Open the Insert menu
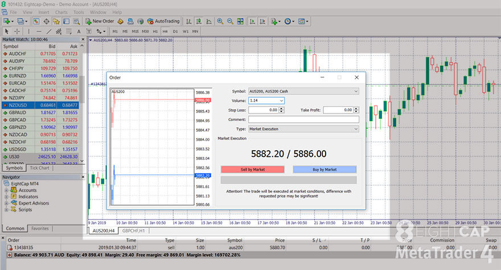 pyautogui.click(x=44, y=12)
